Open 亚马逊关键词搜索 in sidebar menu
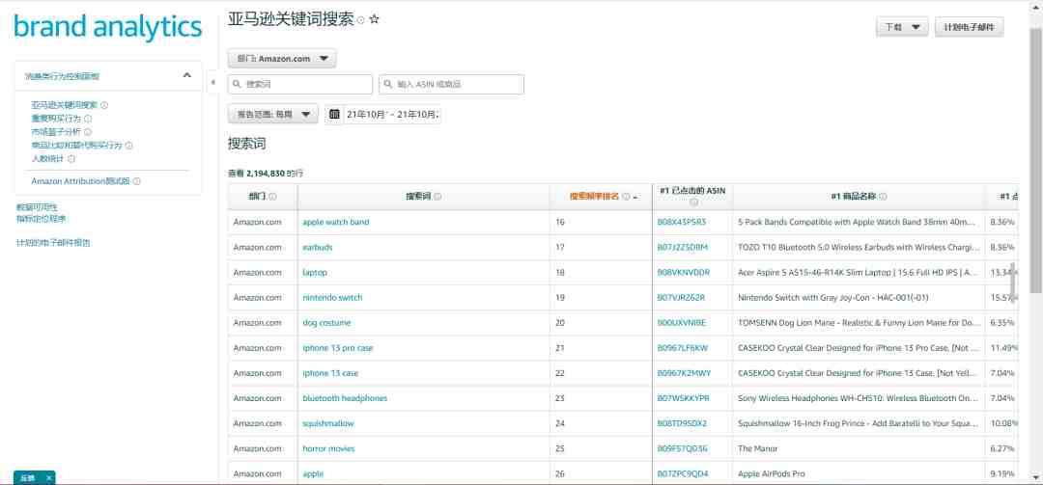This screenshot has height=485, width=1043. (x=65, y=105)
